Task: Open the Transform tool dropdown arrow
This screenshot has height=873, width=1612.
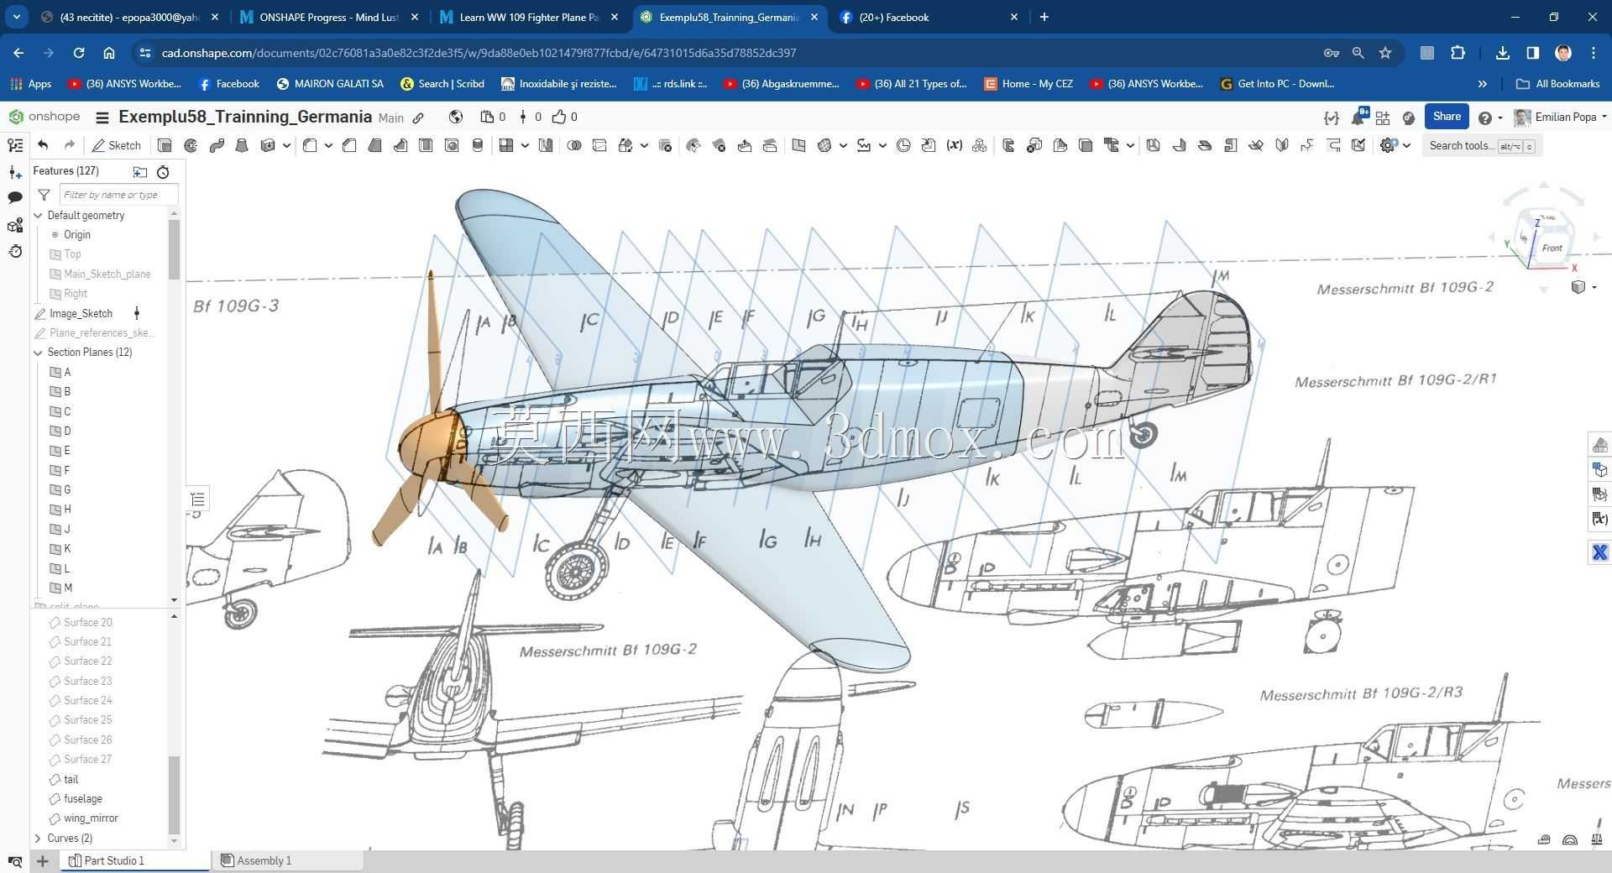Action: (644, 145)
